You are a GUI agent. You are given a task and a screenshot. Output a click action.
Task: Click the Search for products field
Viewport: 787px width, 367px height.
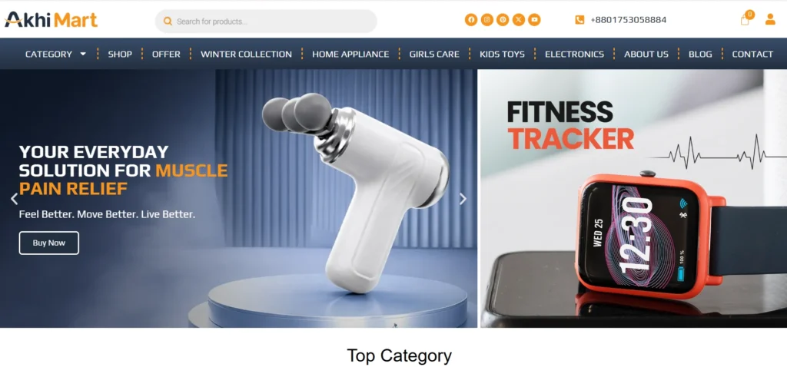click(266, 21)
